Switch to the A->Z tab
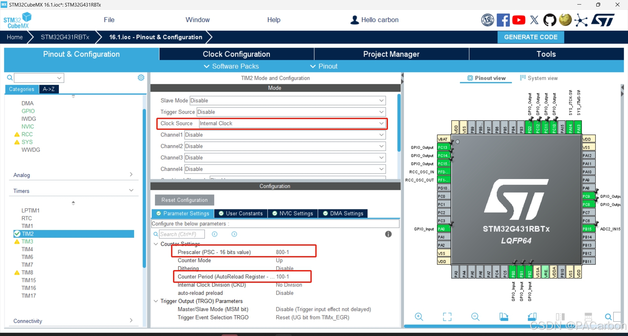 click(49, 89)
